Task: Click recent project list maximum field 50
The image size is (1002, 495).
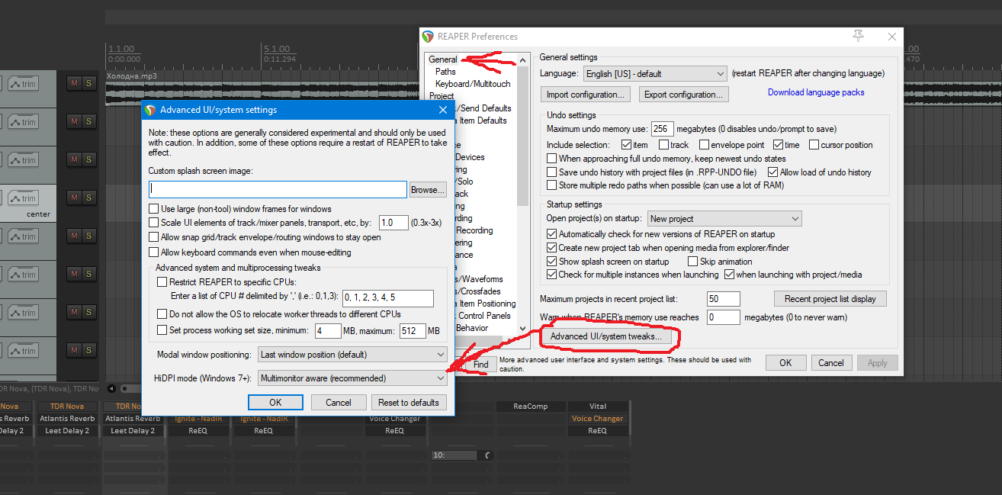Action: 724,299
